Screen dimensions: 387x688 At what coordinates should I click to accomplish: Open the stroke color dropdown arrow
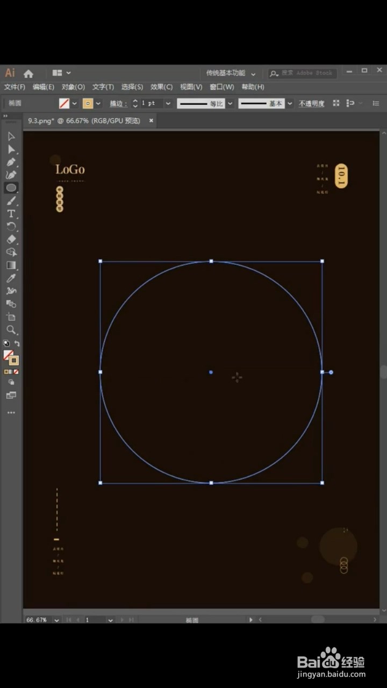[x=98, y=103]
